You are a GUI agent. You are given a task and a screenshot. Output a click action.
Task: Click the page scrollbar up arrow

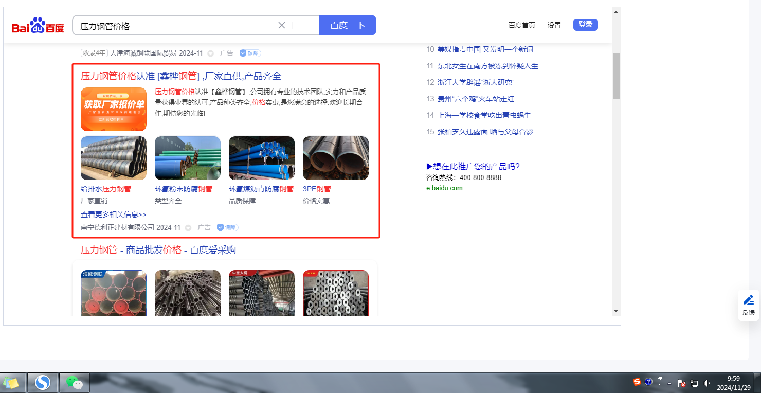pos(616,12)
